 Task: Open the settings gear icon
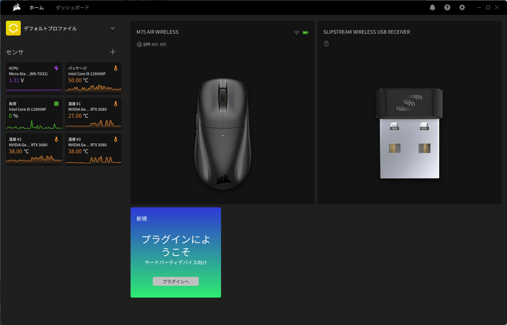point(462,7)
